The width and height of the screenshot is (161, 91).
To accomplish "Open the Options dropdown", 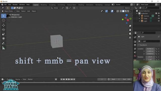I will pos(128,8).
